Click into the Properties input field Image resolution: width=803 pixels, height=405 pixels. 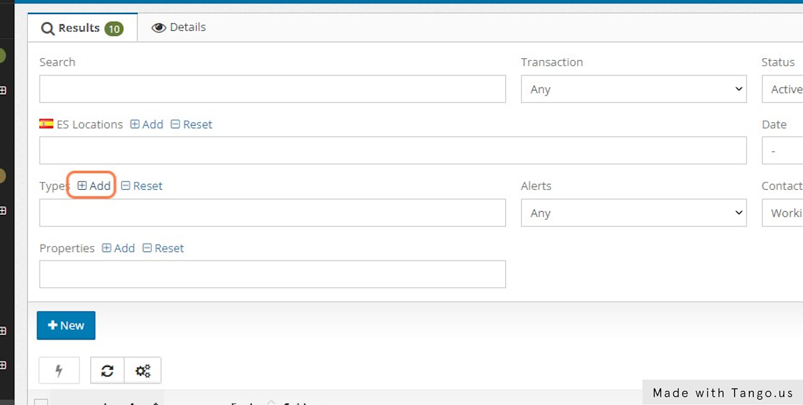pos(272,274)
